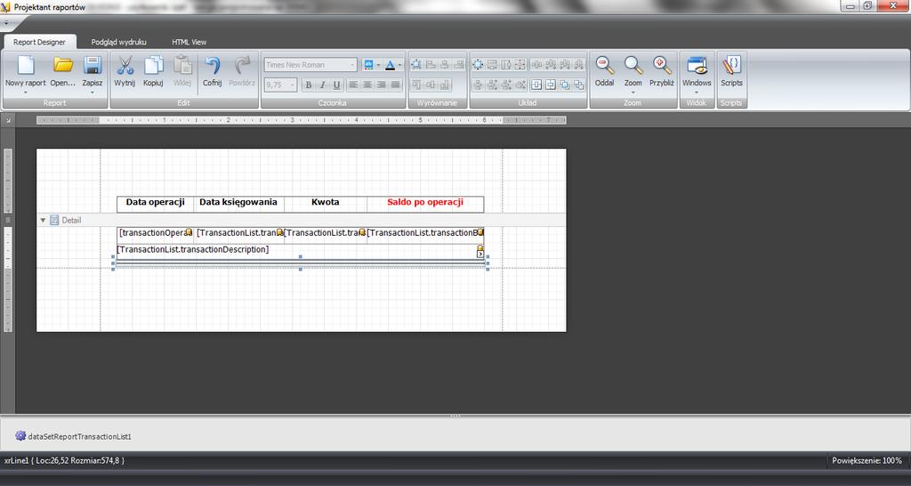Click the Powiększenie: 100% status indicator
This screenshot has width=911, height=486.
pyautogui.click(x=867, y=460)
